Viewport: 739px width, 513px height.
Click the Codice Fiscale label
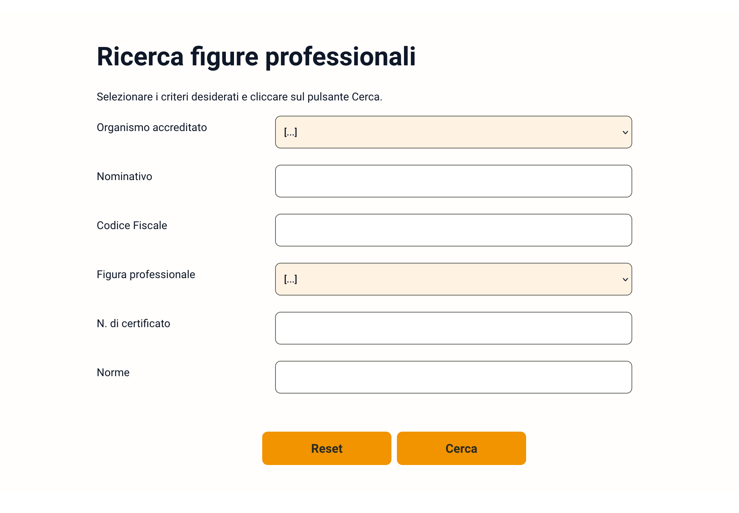point(132,225)
